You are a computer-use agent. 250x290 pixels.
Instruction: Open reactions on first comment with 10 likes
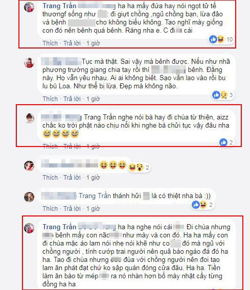(221, 39)
